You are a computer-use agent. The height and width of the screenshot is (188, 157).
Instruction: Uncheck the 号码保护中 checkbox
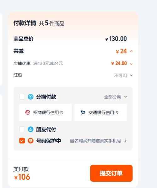click(x=22, y=141)
